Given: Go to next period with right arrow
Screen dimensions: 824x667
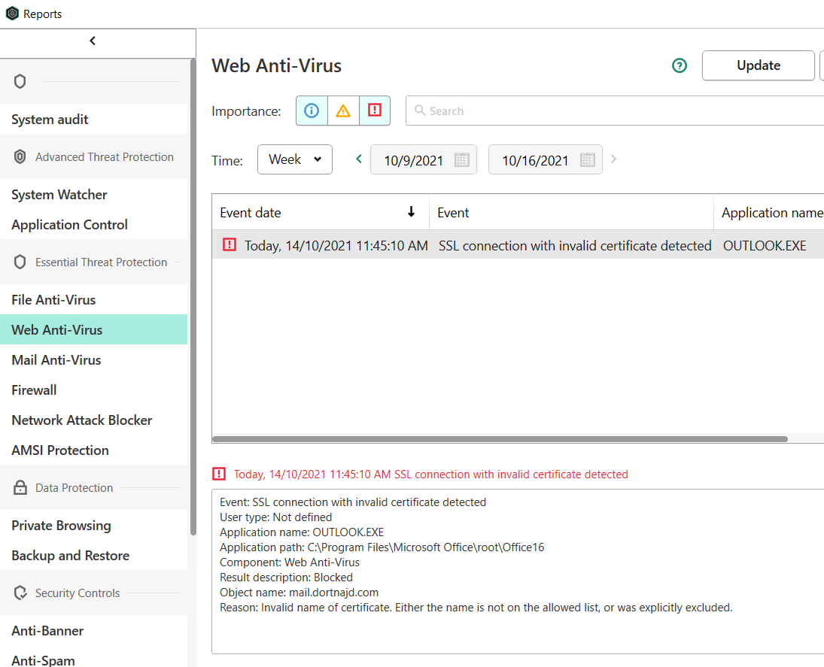Looking at the screenshot, I should (613, 159).
